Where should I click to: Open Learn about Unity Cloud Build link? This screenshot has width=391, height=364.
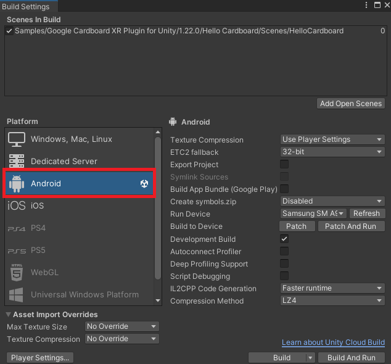pos(333,342)
